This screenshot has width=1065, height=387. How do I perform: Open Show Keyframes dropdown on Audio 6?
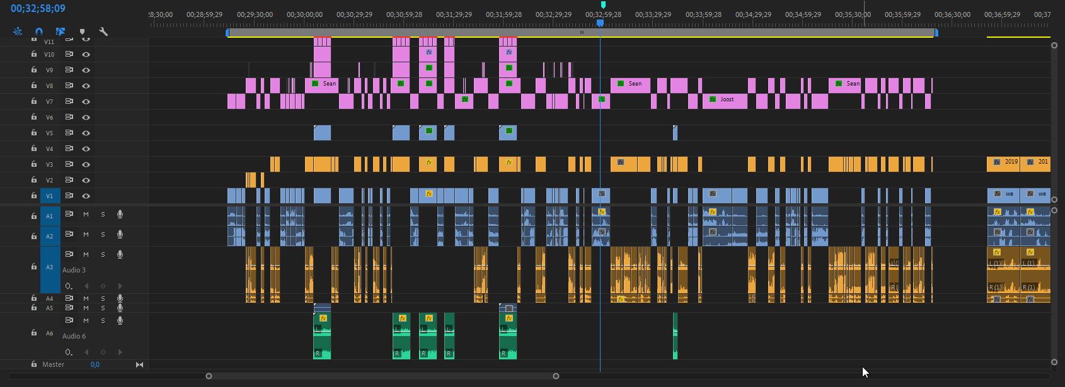click(69, 352)
